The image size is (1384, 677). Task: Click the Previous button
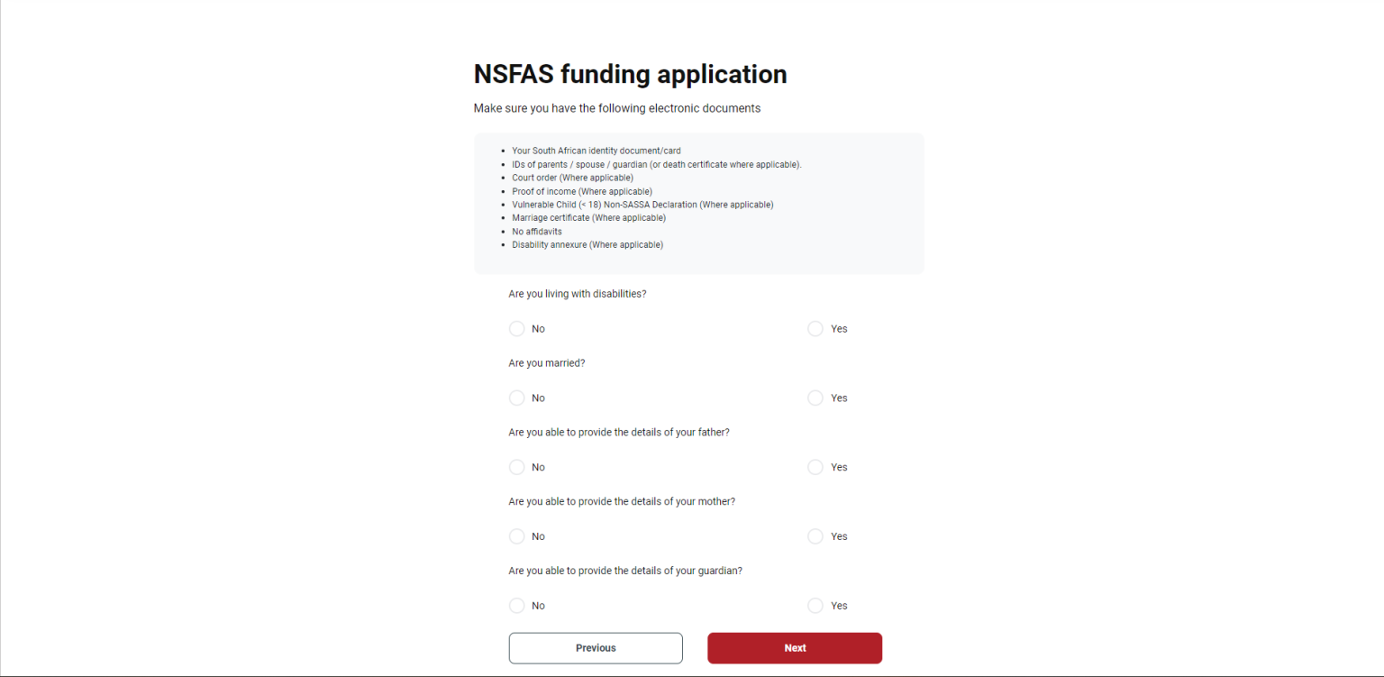point(595,647)
